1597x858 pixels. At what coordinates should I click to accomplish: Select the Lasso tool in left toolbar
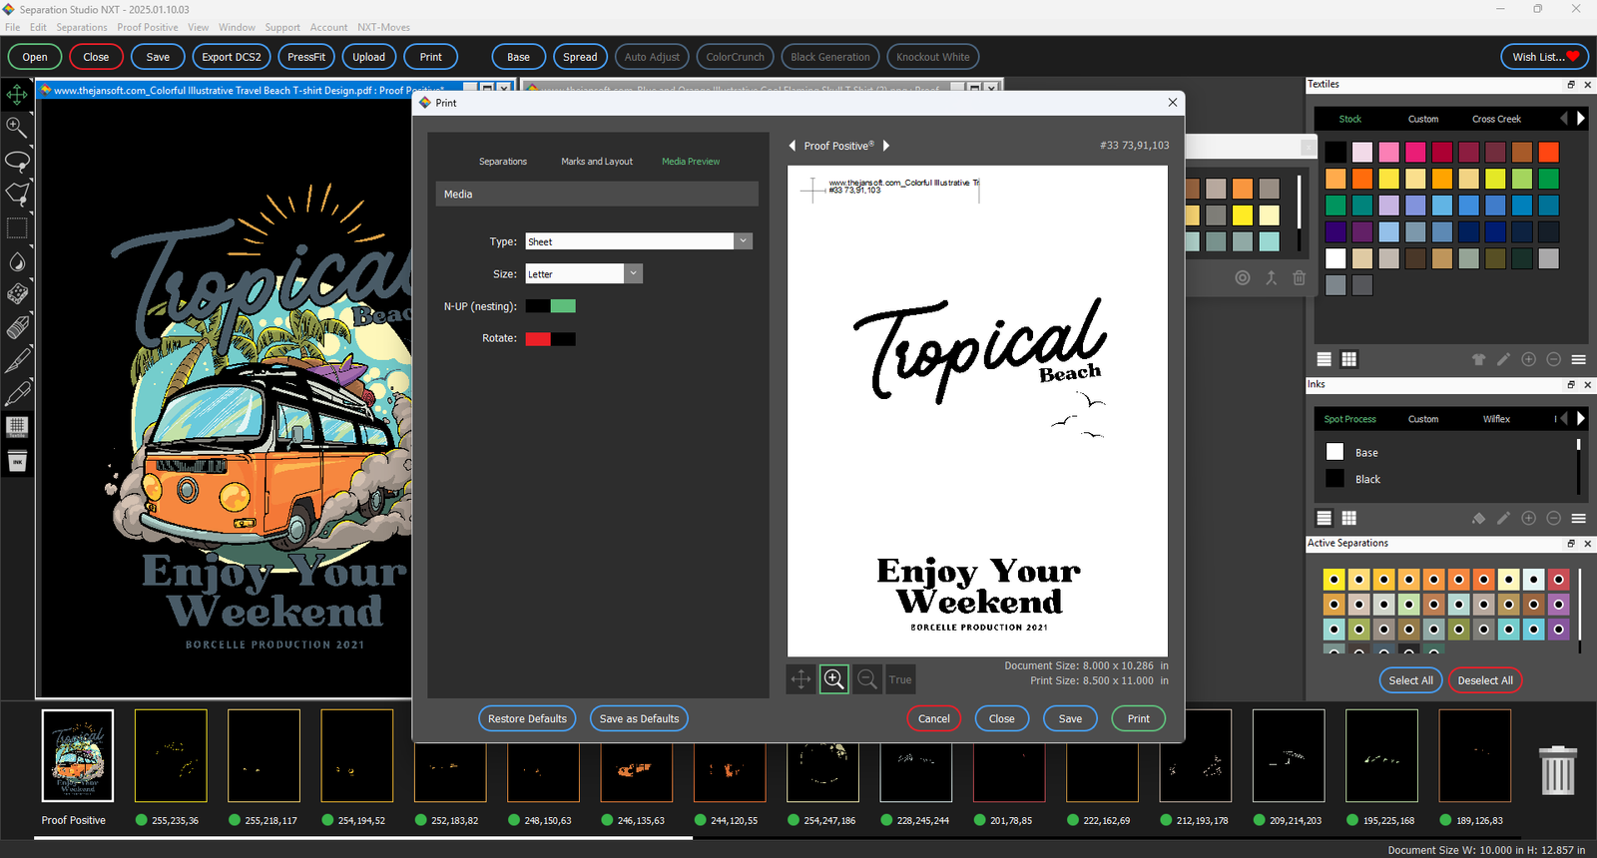click(17, 161)
